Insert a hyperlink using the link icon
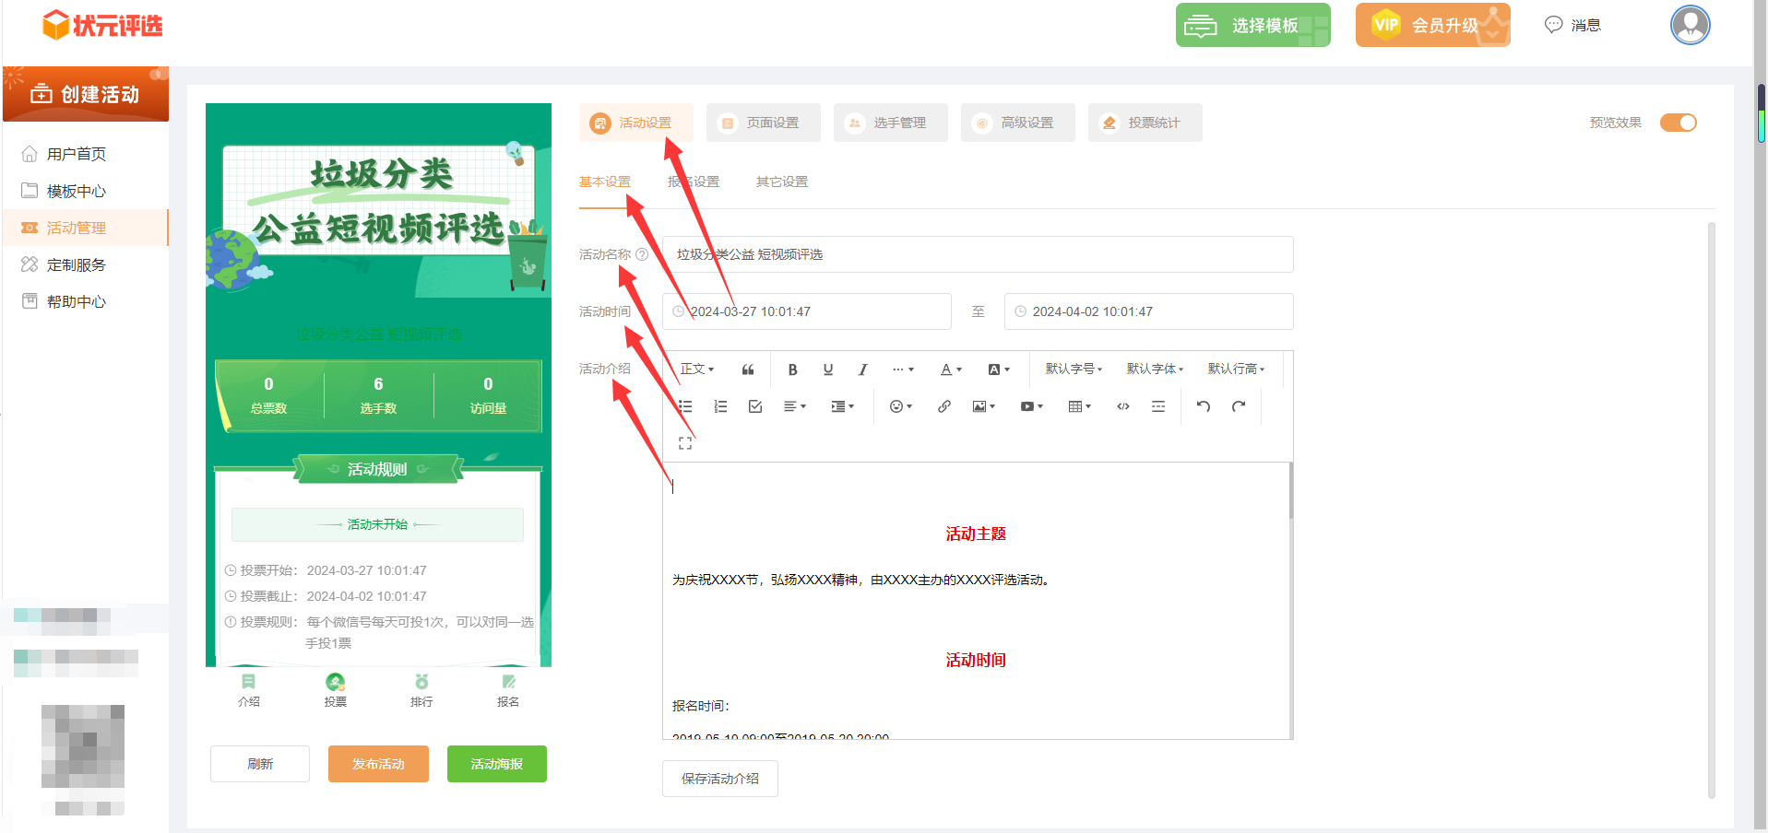1768x833 pixels. [943, 406]
